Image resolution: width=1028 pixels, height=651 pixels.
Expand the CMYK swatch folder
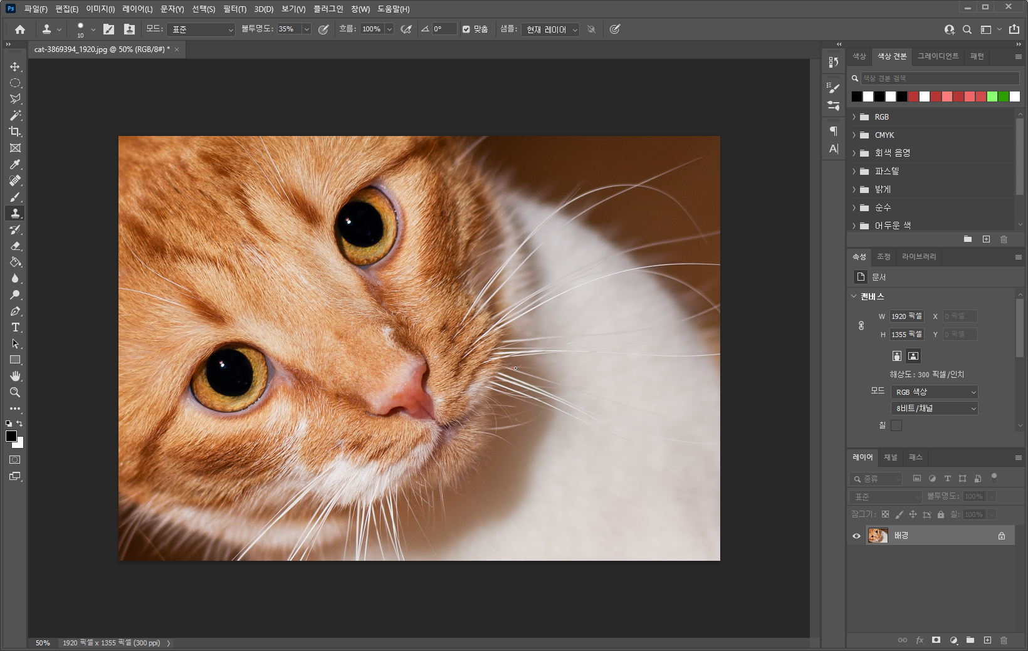pos(854,135)
